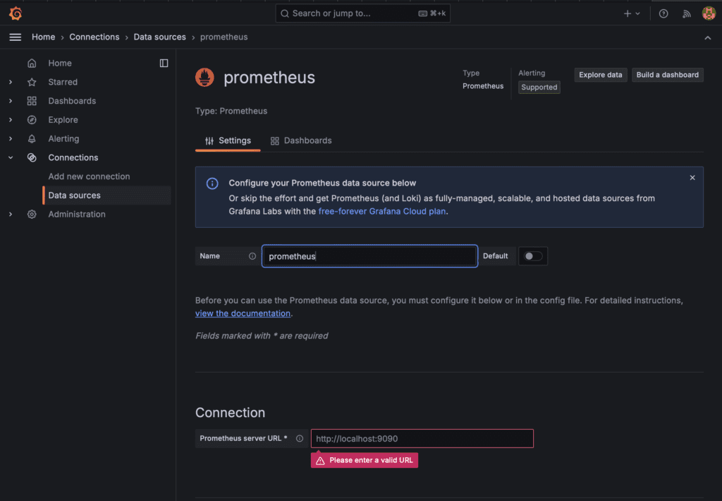Select Add new connection menu item
The image size is (722, 501).
click(x=89, y=176)
